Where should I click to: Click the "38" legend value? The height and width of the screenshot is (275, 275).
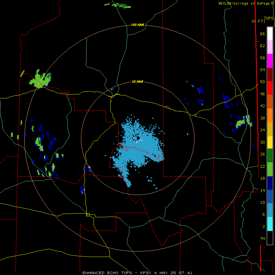262,118
